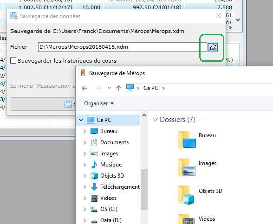Click the Fichier path input field
This screenshot has height=224, width=273.
(123, 47)
